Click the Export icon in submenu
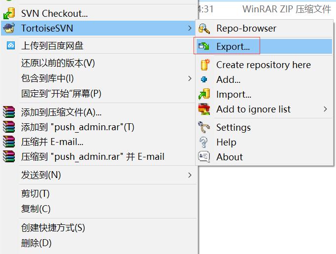The width and height of the screenshot is (336, 254). pyautogui.click(x=204, y=47)
